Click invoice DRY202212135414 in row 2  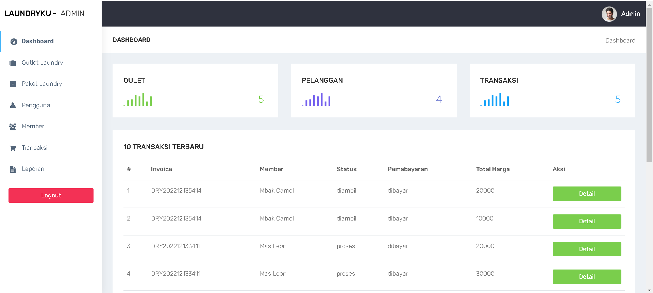tap(176, 218)
